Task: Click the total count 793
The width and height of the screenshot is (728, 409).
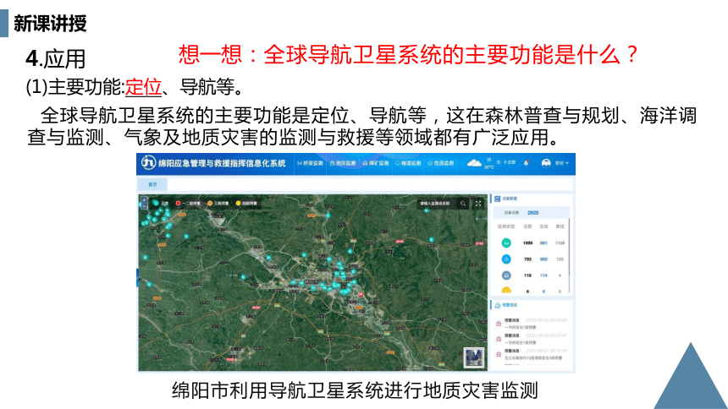Action: pyautogui.click(x=527, y=259)
